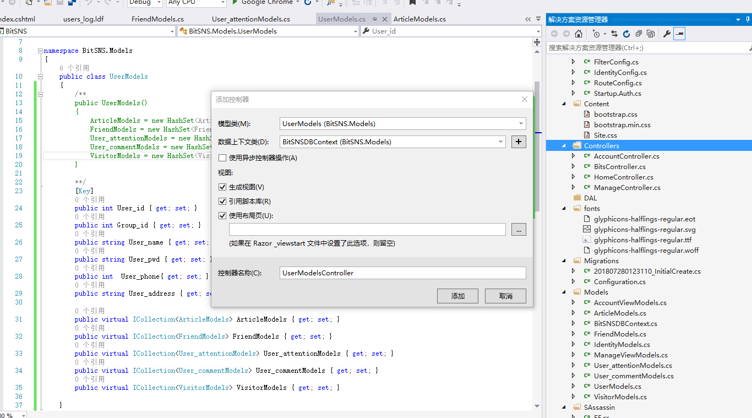This screenshot has width=752, height=418.
Task: Switch to the FriendModels.cs tab
Action: pyautogui.click(x=157, y=19)
